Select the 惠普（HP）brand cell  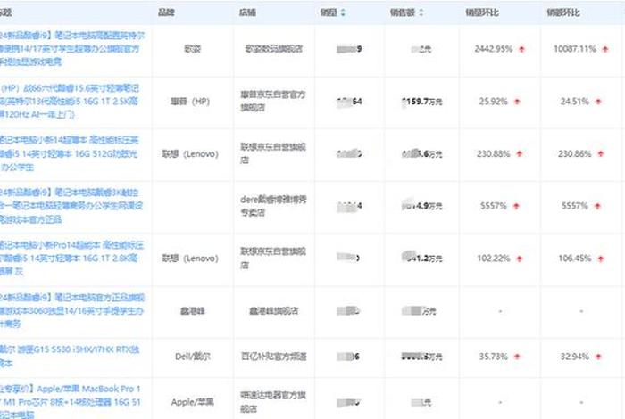click(x=190, y=102)
